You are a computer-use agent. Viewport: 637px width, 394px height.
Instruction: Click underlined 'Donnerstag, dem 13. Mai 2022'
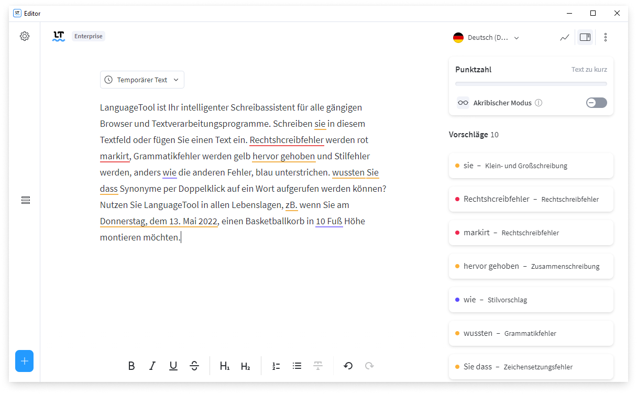(x=159, y=221)
